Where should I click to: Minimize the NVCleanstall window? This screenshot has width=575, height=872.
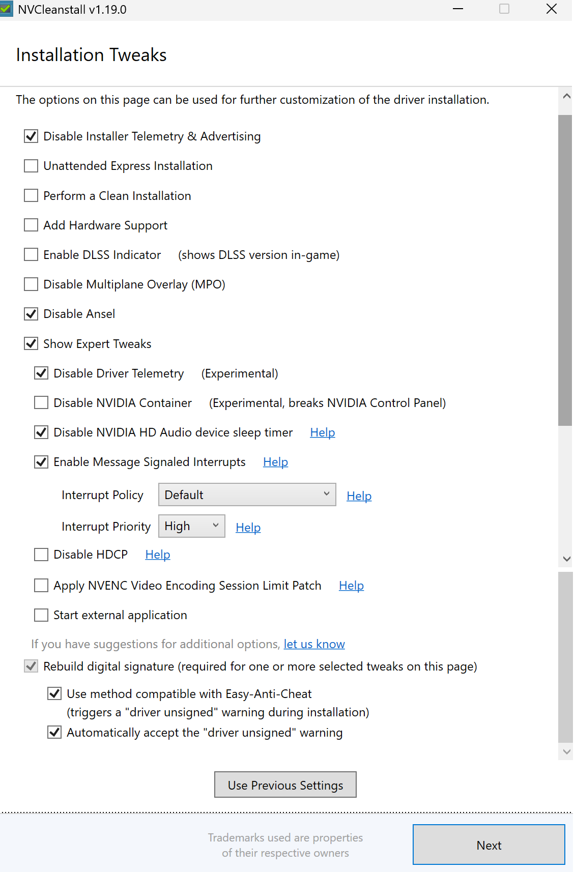(x=458, y=9)
